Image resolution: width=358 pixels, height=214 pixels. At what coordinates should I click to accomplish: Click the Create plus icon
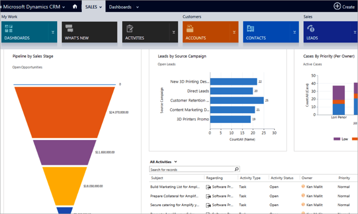coord(337,6)
